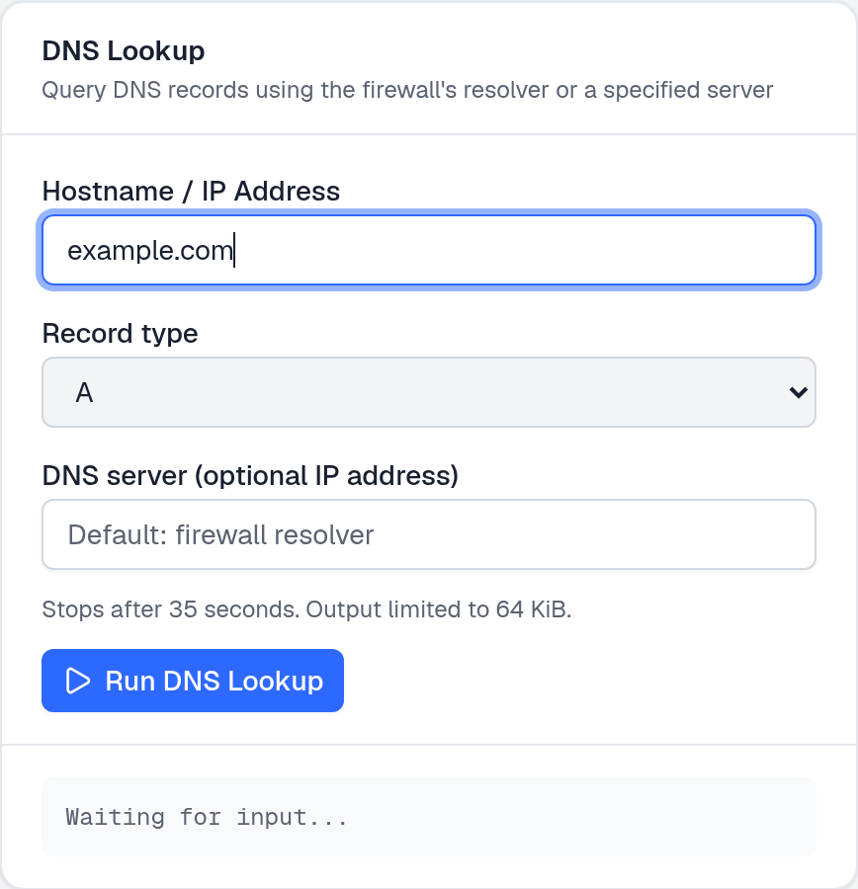The width and height of the screenshot is (858, 889).
Task: Click the Hostname / IP Address input field
Action: click(x=429, y=250)
